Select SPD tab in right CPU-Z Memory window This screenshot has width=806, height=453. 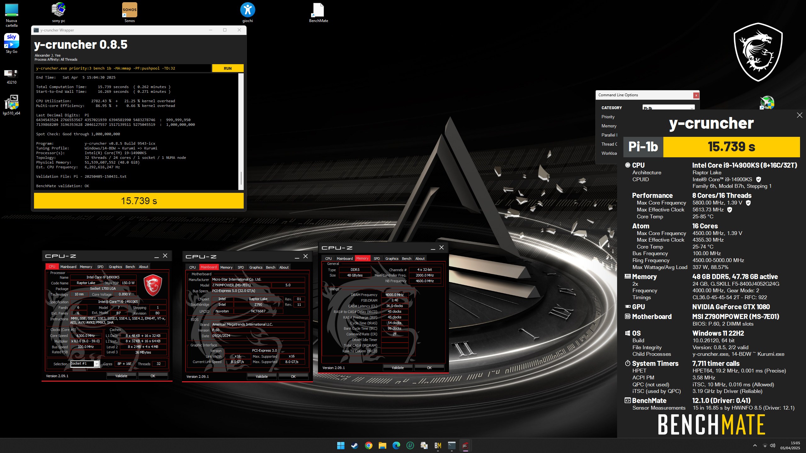pyautogui.click(x=377, y=259)
